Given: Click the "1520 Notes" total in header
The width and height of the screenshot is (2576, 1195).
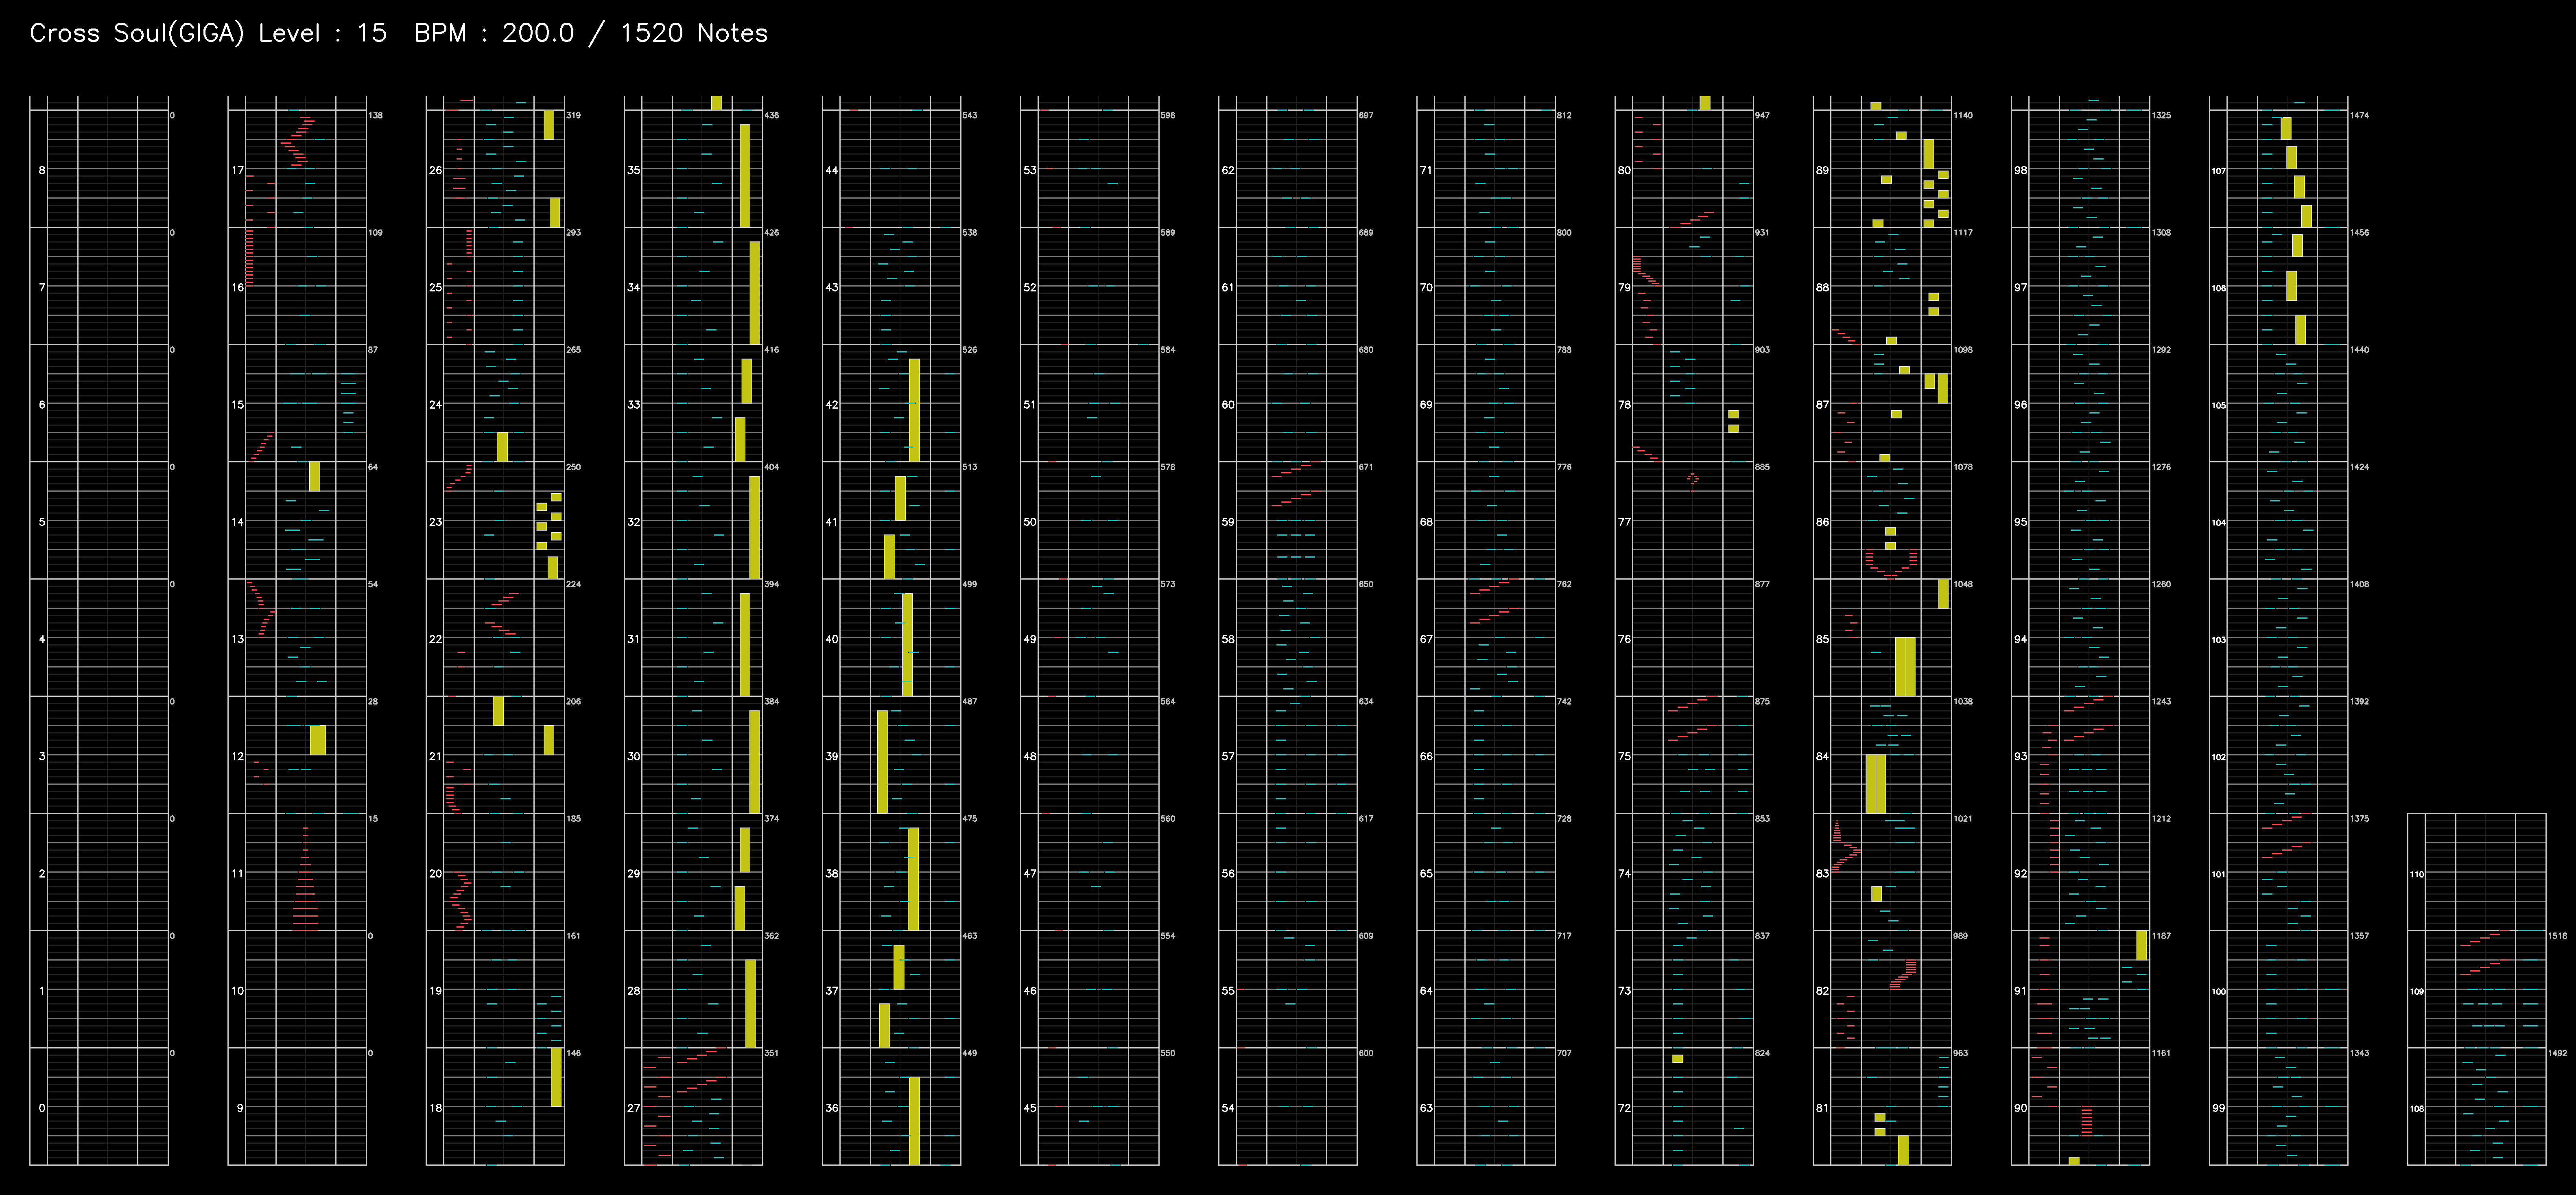Looking at the screenshot, I should pos(694,33).
